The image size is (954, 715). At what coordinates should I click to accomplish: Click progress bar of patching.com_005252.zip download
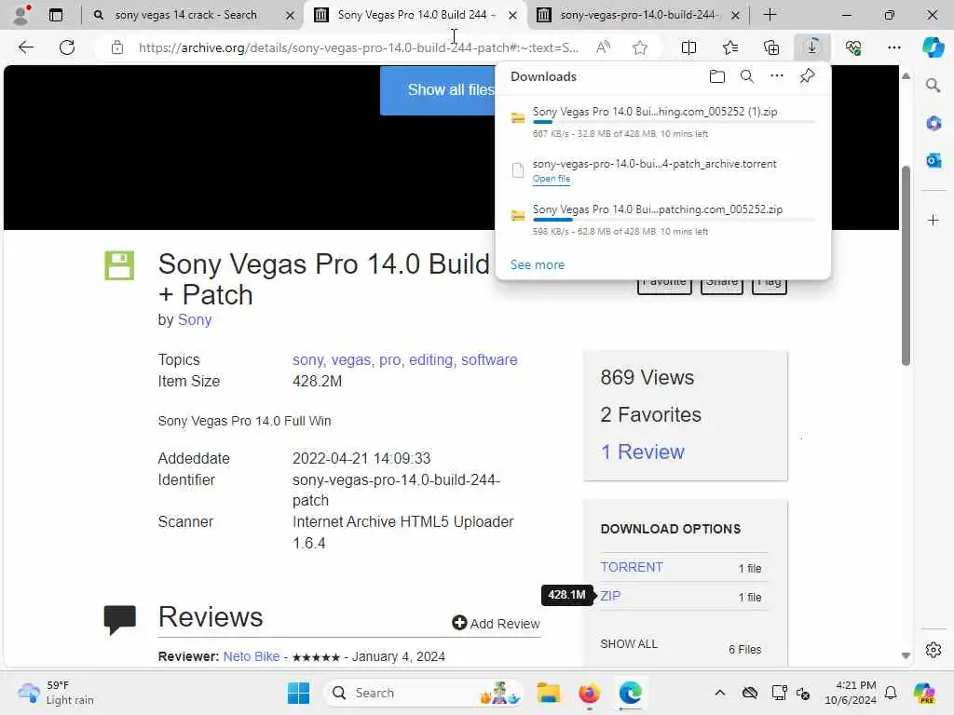[674, 220]
